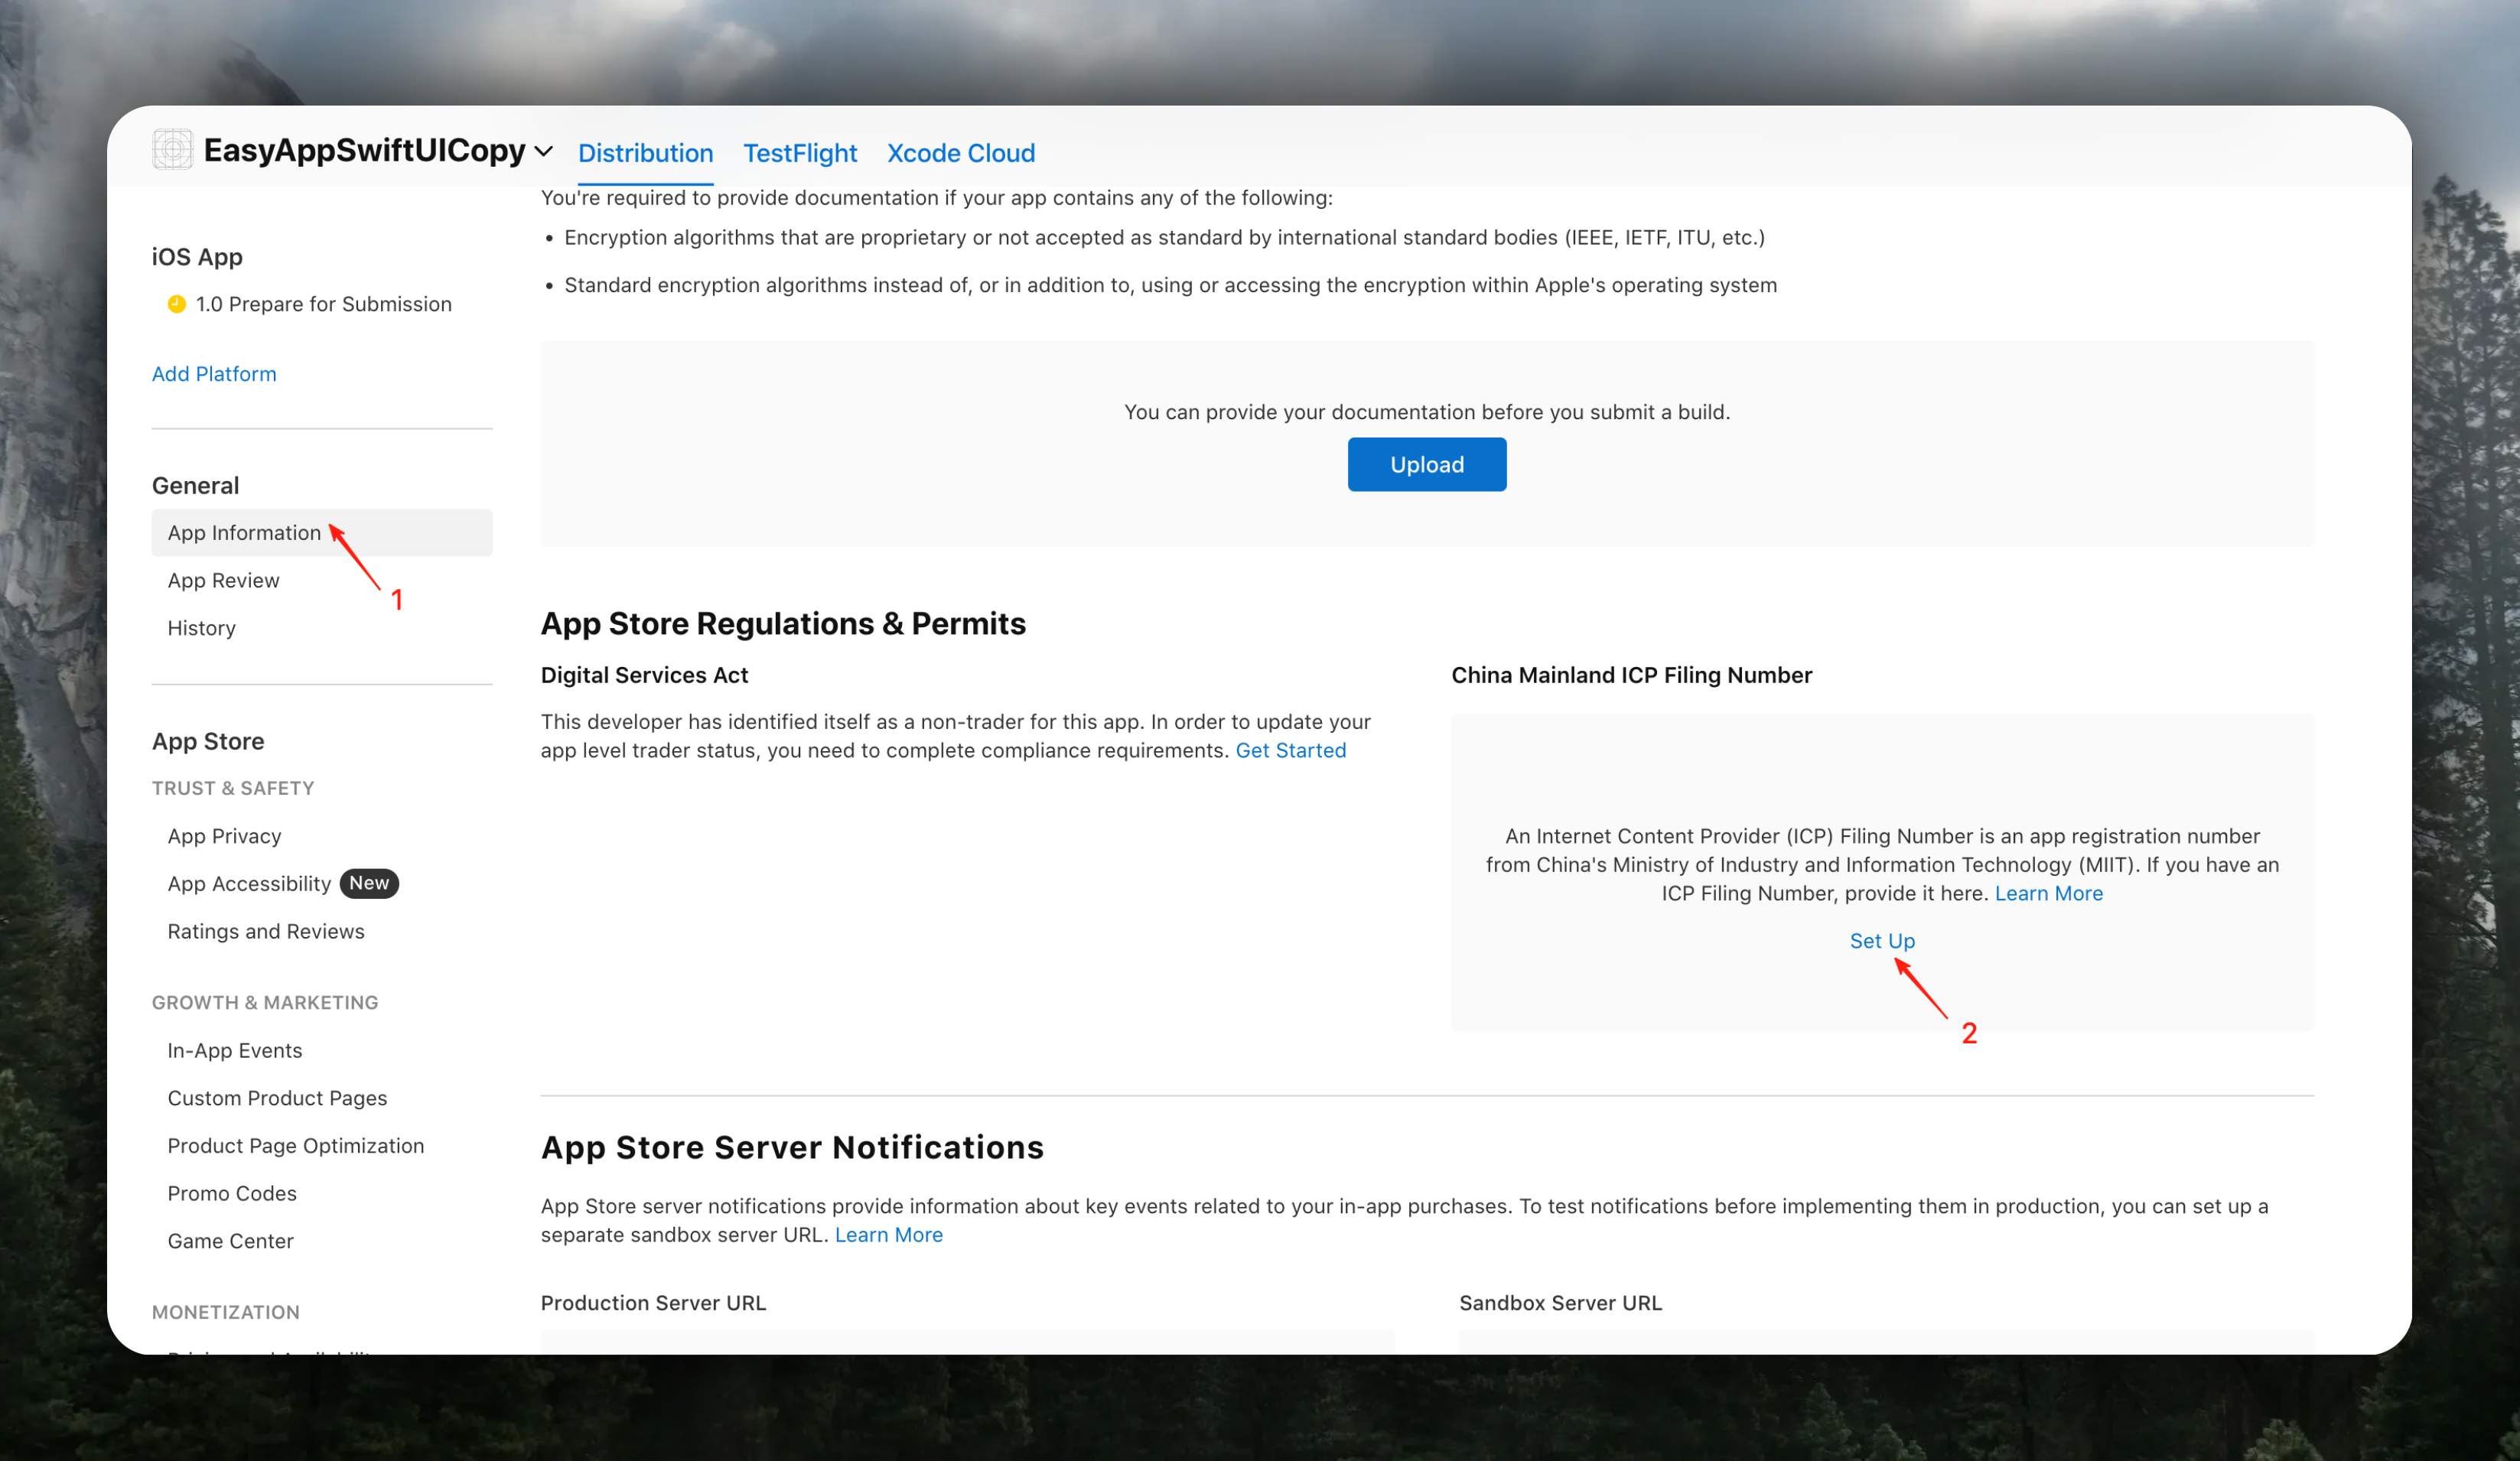
Task: Select History under General
Action: [201, 628]
